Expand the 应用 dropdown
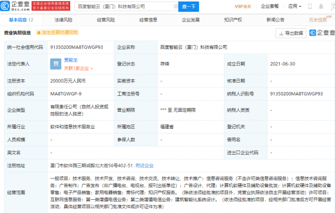This screenshot has width=335, height=213. pos(295,6)
